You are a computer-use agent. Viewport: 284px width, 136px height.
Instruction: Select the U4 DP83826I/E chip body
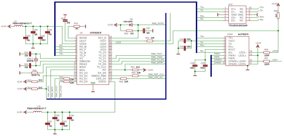(x=93, y=60)
